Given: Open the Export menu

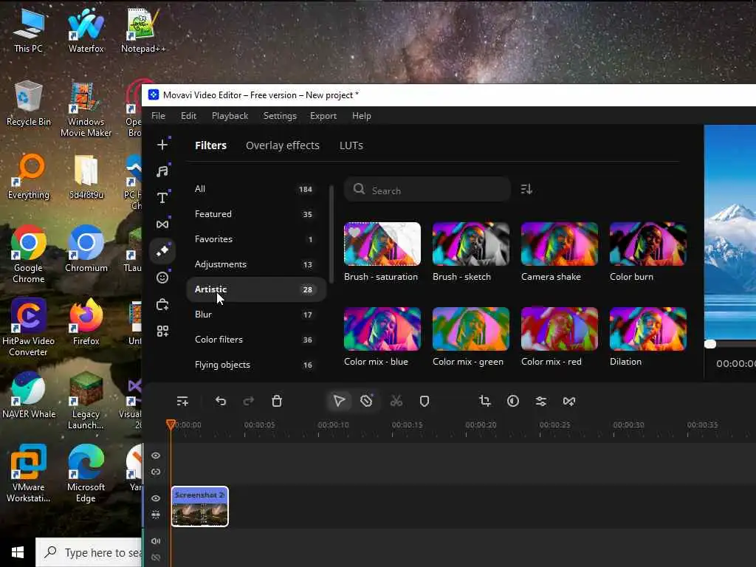Looking at the screenshot, I should [323, 116].
